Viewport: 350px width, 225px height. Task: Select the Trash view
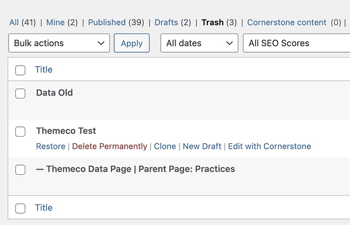(x=213, y=22)
